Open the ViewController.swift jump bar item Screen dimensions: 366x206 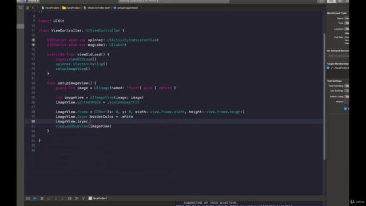97,7
